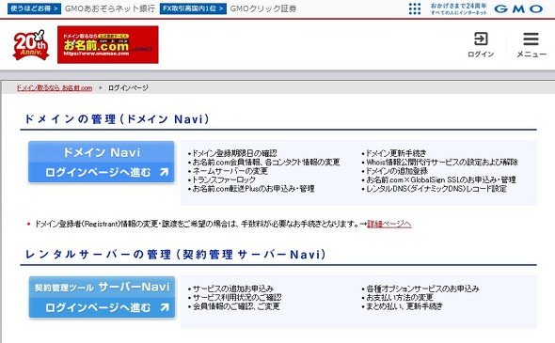Click text トランスファーロック
Screen dimensions: 555x343
tap(224, 179)
